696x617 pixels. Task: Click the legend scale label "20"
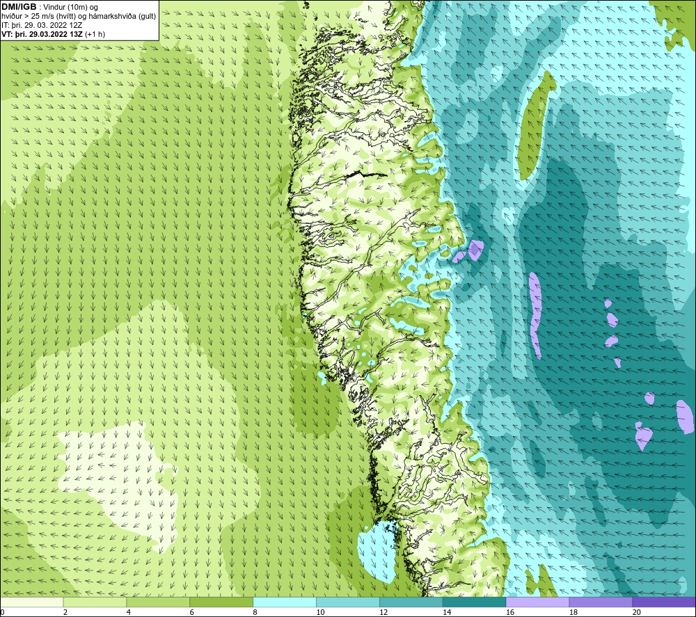tap(637, 612)
